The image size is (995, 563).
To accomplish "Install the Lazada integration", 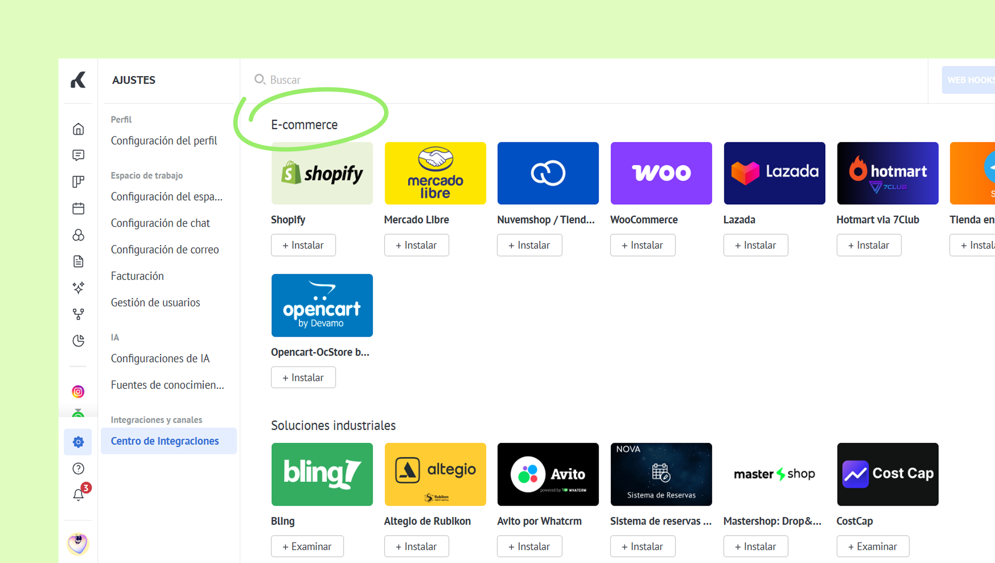I will tap(755, 245).
